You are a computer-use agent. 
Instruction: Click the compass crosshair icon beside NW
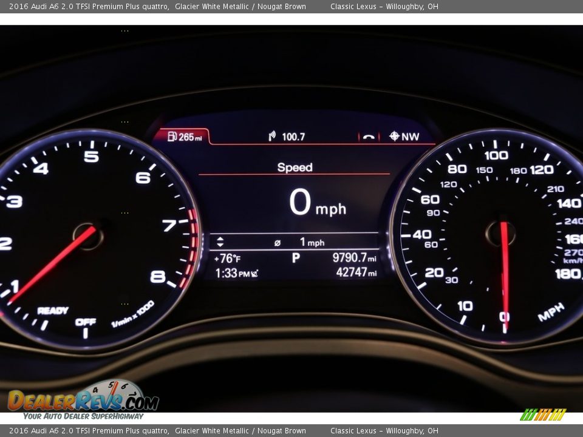click(394, 136)
